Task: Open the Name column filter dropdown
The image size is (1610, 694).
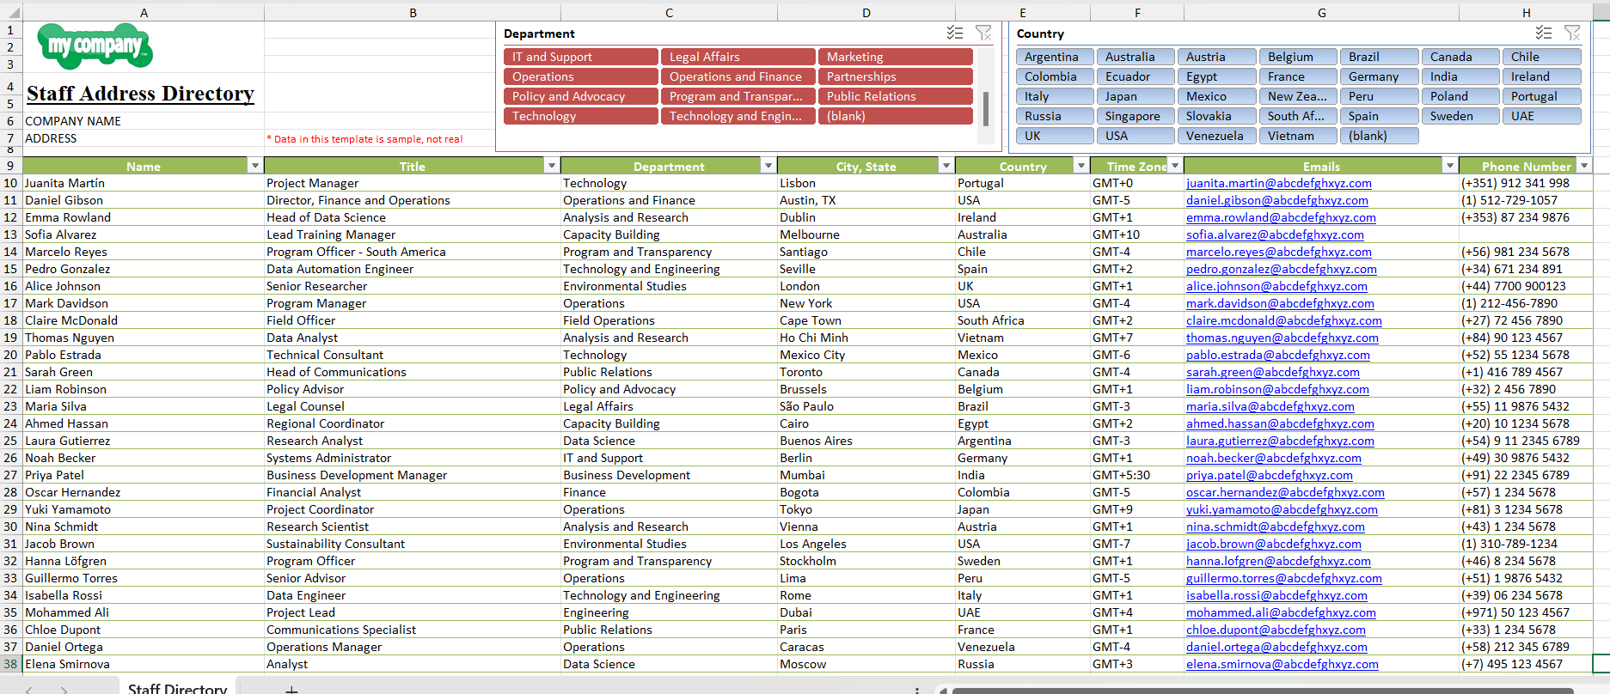Action: (x=254, y=166)
